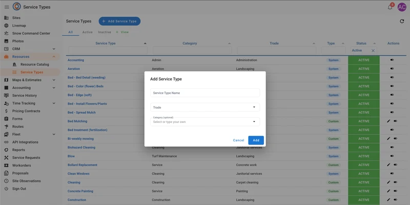The height and width of the screenshot is (205, 410).
Task: Click the app logo icon
Action: (17, 7)
